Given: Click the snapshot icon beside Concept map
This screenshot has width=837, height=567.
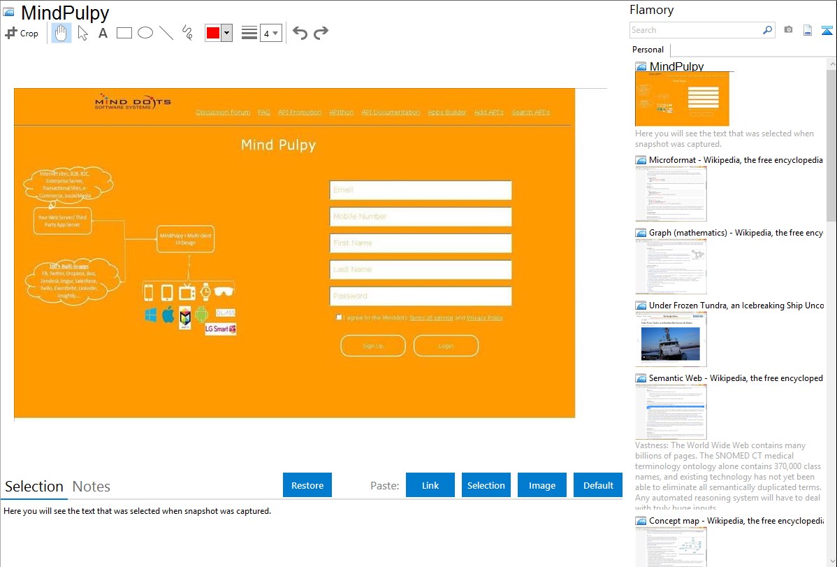Looking at the screenshot, I should (641, 521).
